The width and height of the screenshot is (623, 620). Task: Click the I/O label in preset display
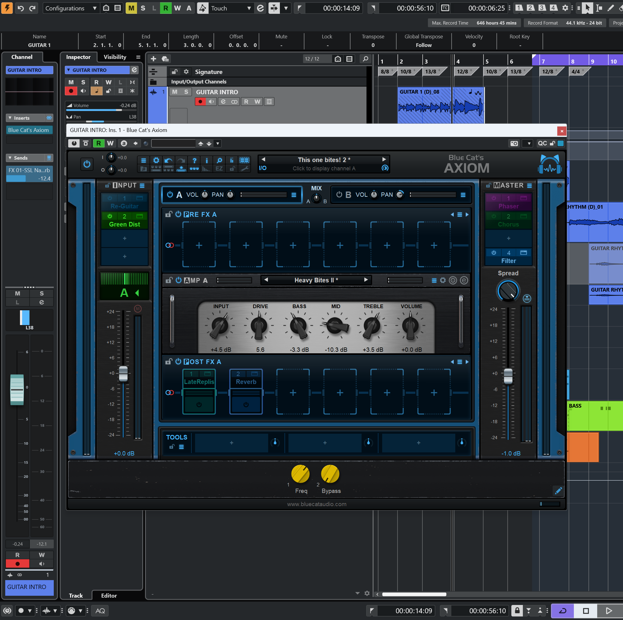click(x=263, y=168)
